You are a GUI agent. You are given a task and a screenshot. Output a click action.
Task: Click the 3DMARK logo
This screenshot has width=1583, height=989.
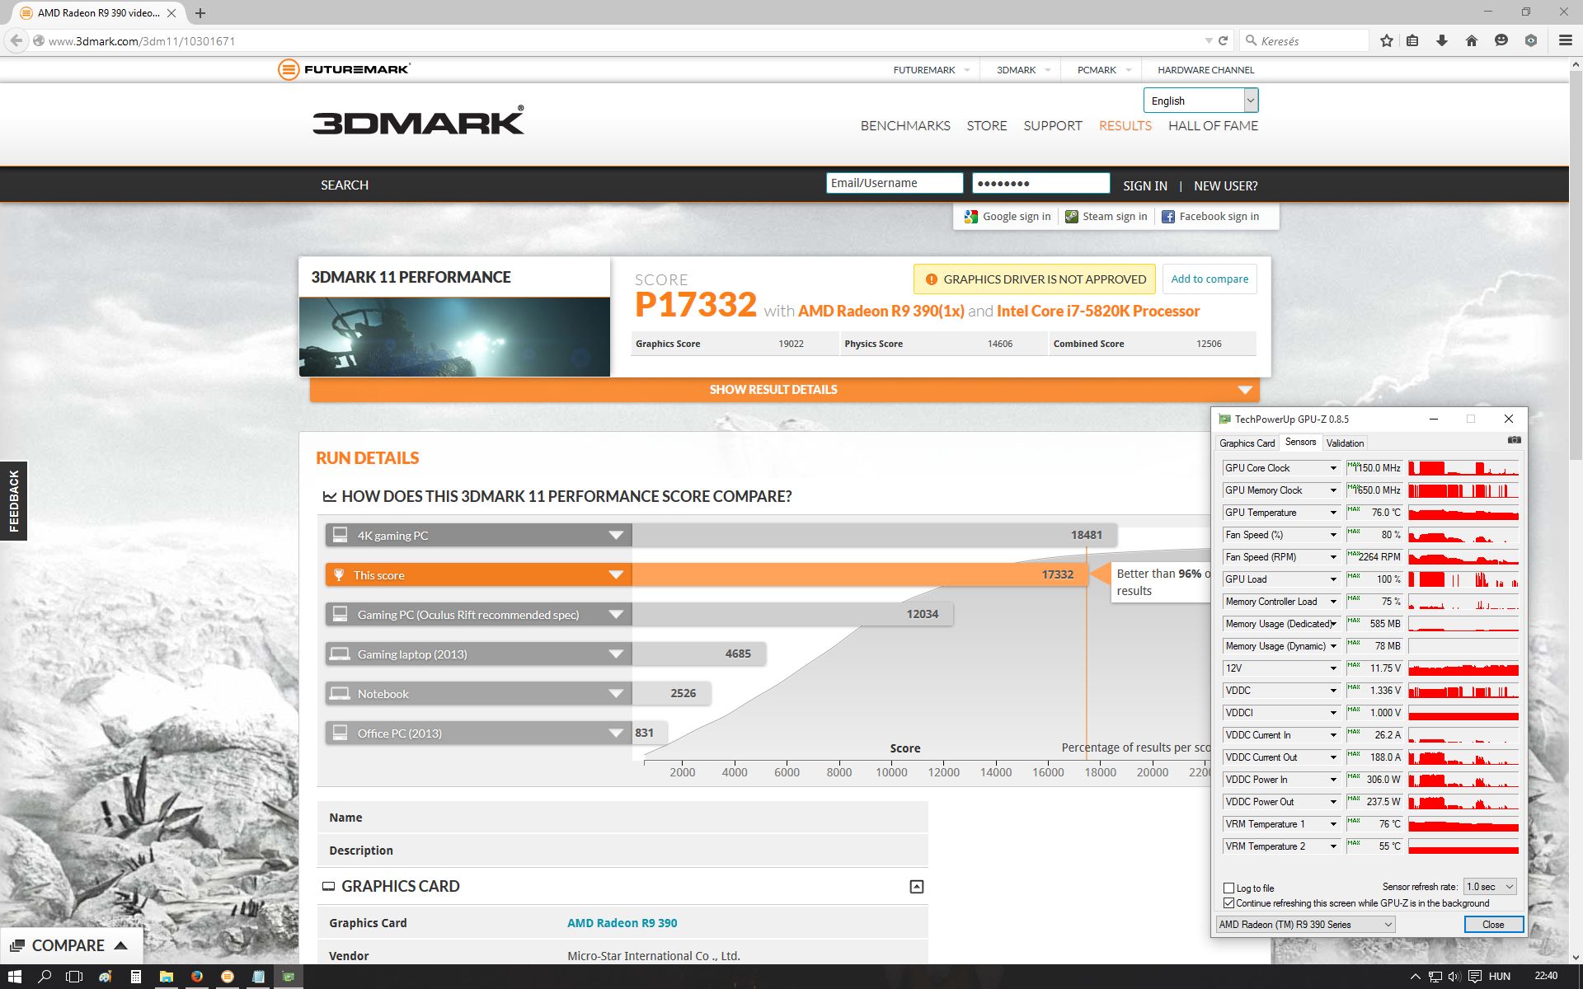[x=418, y=121]
